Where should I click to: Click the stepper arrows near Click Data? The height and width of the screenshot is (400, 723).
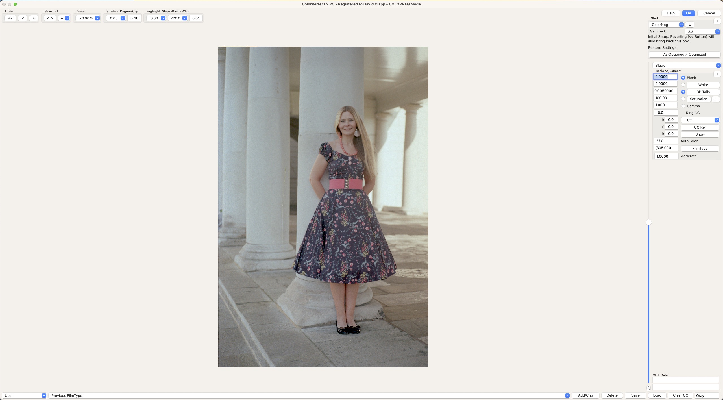tap(648, 388)
